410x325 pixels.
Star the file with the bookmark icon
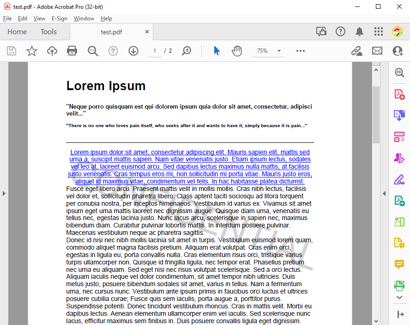tap(32, 51)
